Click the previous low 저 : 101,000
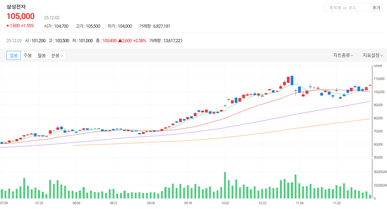The image size is (387, 209). pyautogui.click(x=82, y=41)
